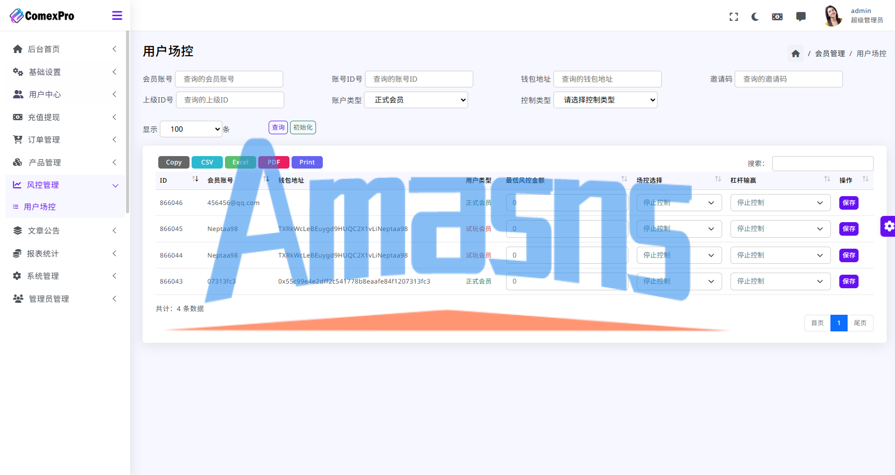Expand 文章公告 sidebar menu
The image size is (895, 475).
click(64, 230)
